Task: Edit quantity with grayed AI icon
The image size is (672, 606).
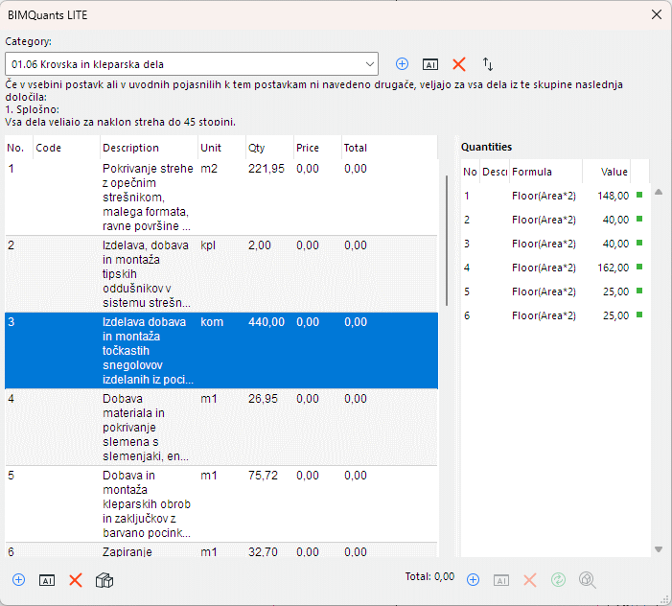Action: click(501, 580)
